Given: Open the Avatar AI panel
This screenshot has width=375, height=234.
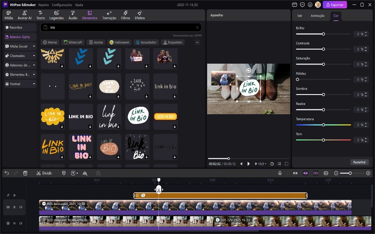Looking at the screenshot, I should coord(24,15).
